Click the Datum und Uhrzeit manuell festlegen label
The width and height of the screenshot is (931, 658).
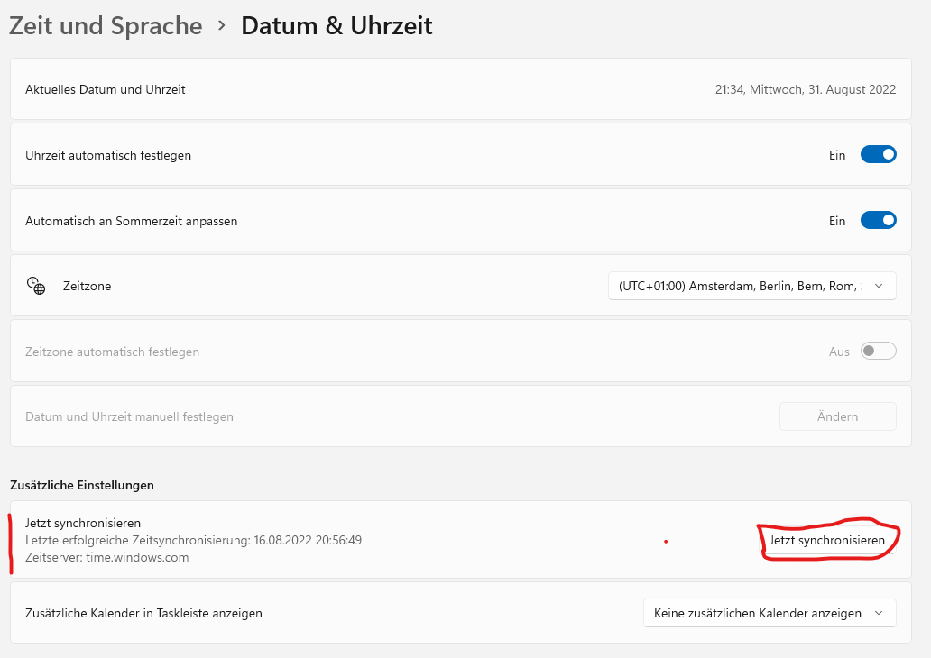[x=129, y=416]
